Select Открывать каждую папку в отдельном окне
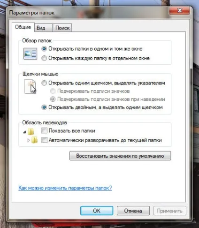The width and height of the screenshot is (199, 228). [x=95, y=58]
